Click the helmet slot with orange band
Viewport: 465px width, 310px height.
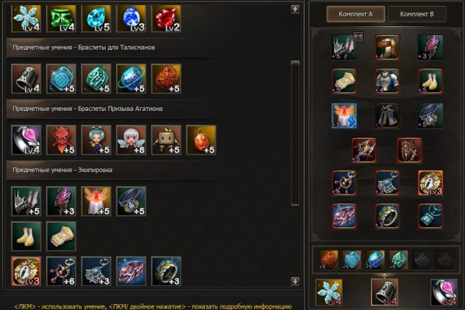point(387,47)
